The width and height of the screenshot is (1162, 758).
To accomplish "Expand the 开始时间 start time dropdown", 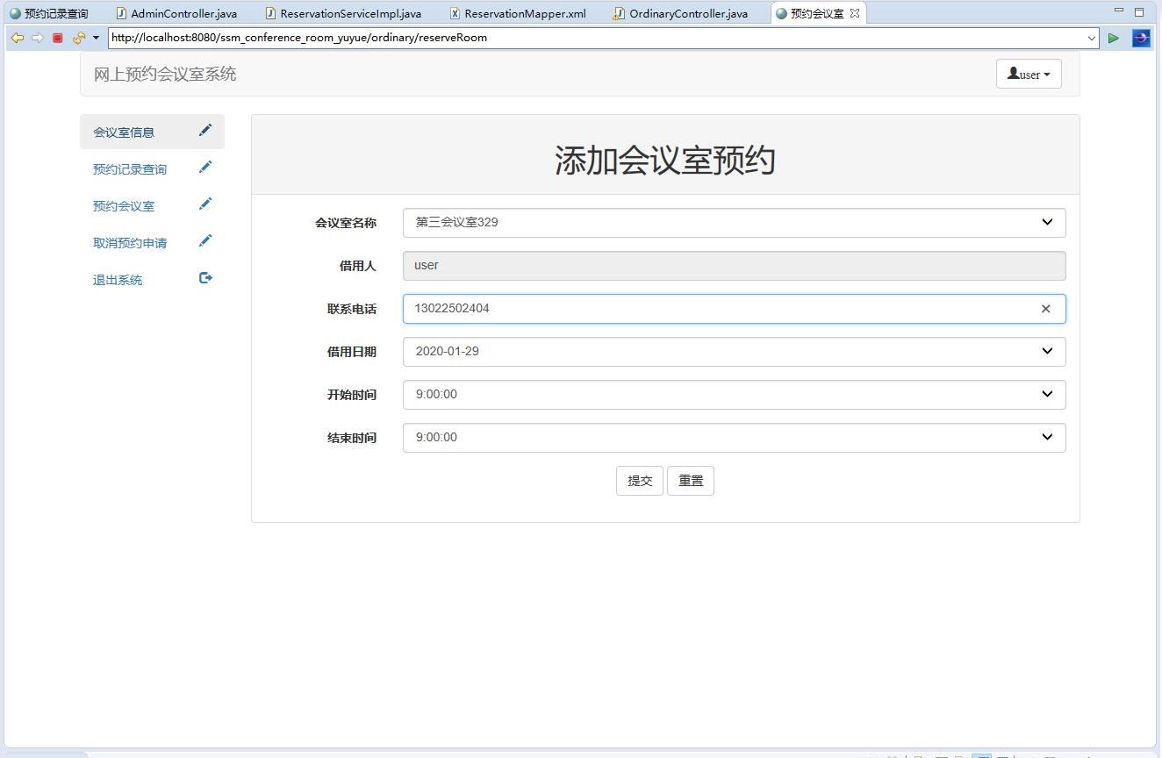I will [1046, 395].
